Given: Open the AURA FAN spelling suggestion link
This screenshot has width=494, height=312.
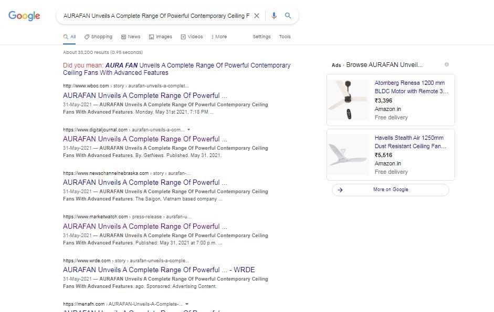Looking at the screenshot, I should [x=122, y=65].
